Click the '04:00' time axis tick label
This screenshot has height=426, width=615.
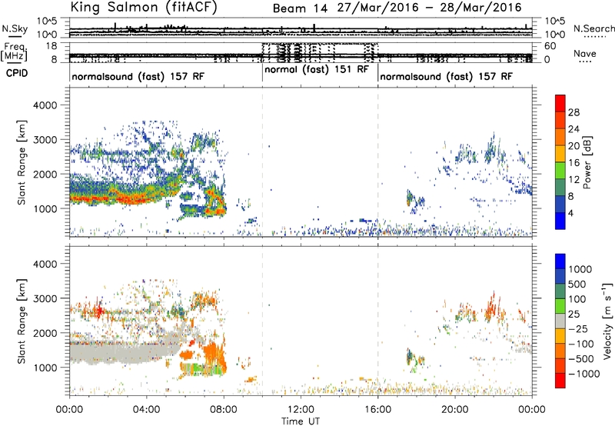pyautogui.click(x=146, y=410)
